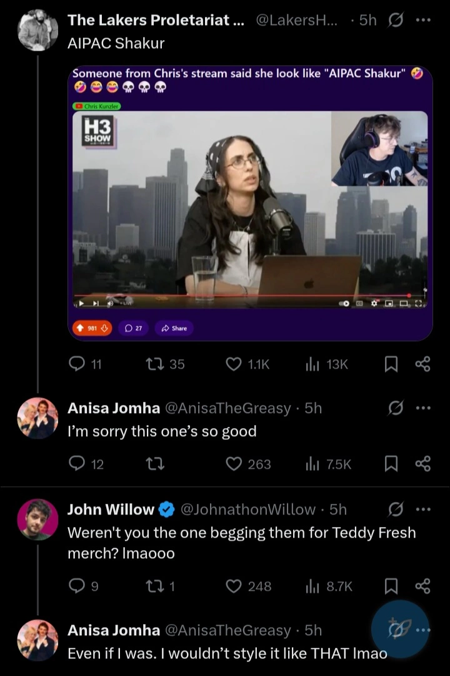This screenshot has height=676, width=450.
Task: Reply to The Lakers Proletariat post
Action: coord(85,364)
